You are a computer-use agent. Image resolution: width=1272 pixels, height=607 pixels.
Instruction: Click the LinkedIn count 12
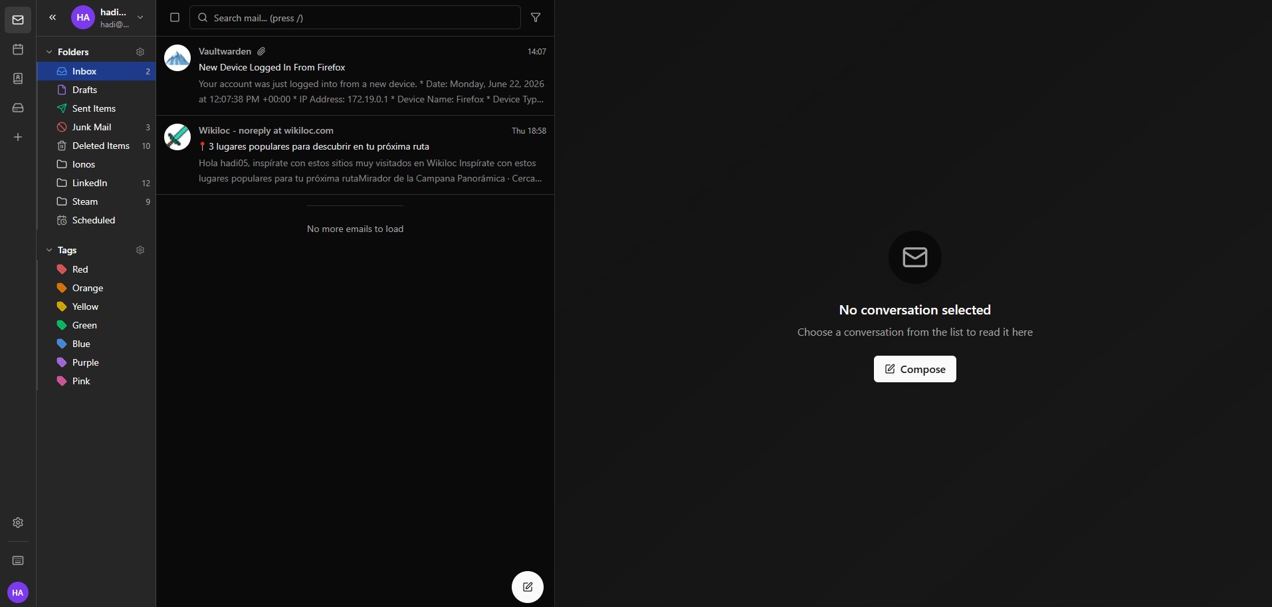click(x=146, y=183)
